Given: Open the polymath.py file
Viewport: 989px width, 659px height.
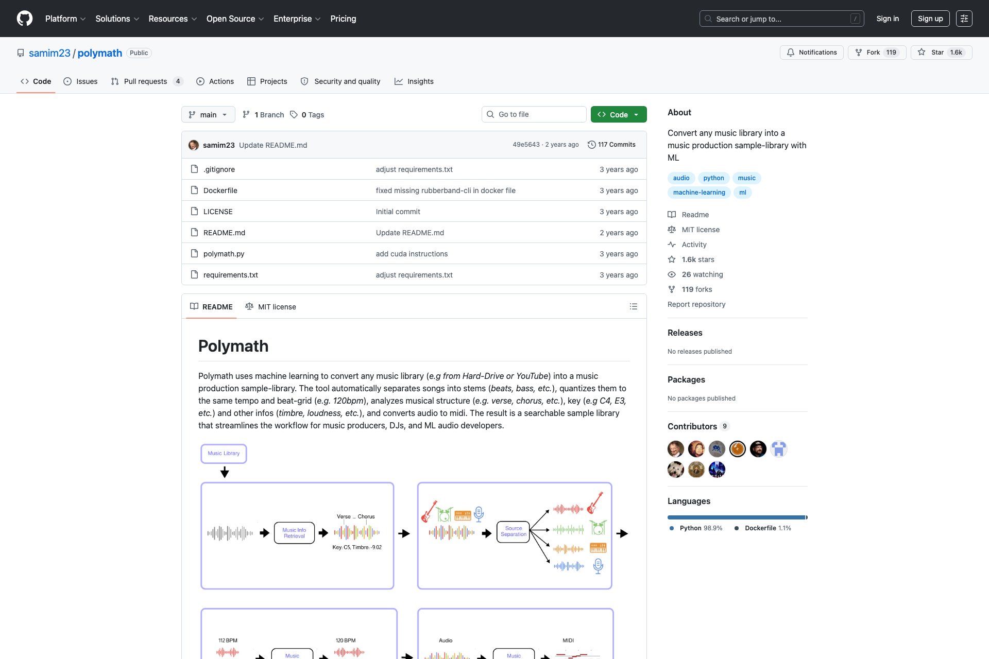Looking at the screenshot, I should coord(224,254).
